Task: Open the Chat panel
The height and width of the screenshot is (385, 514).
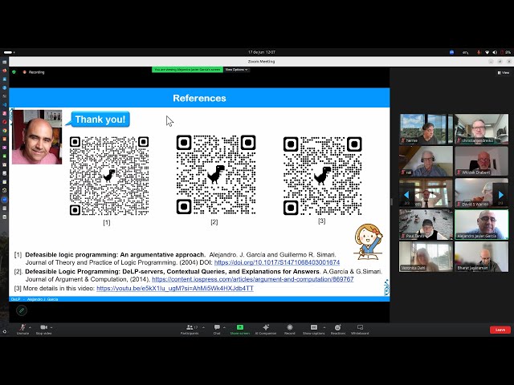Action: pos(217,328)
